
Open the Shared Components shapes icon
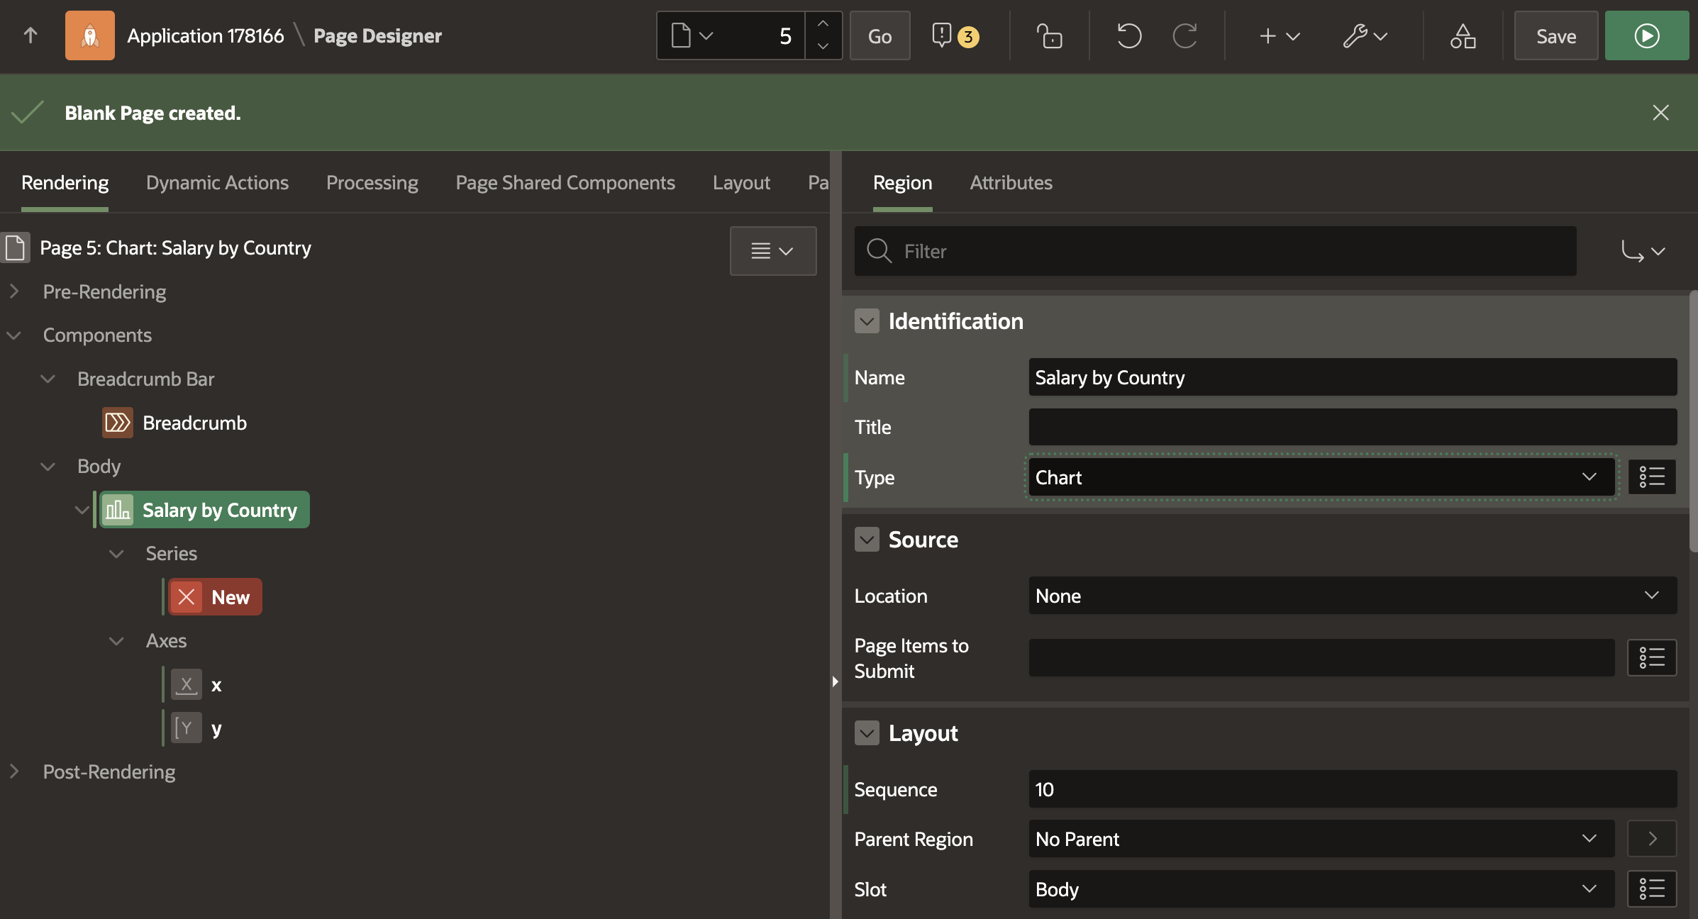click(1463, 35)
